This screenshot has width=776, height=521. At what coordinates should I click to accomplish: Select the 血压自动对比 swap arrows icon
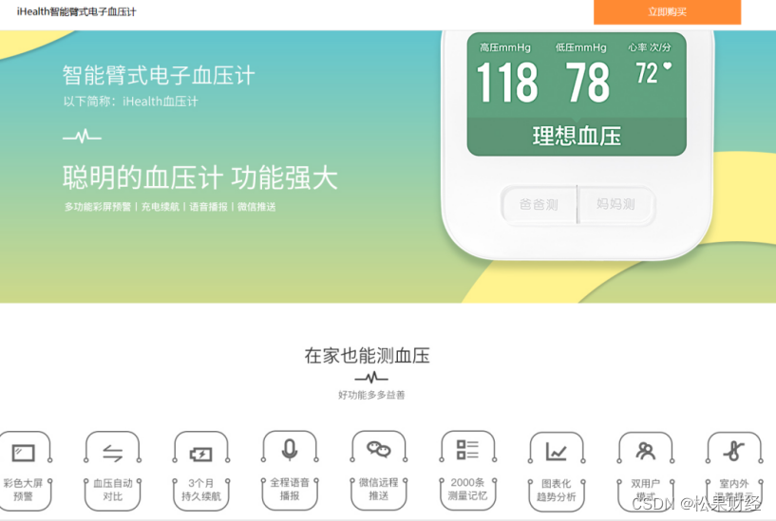tap(112, 453)
